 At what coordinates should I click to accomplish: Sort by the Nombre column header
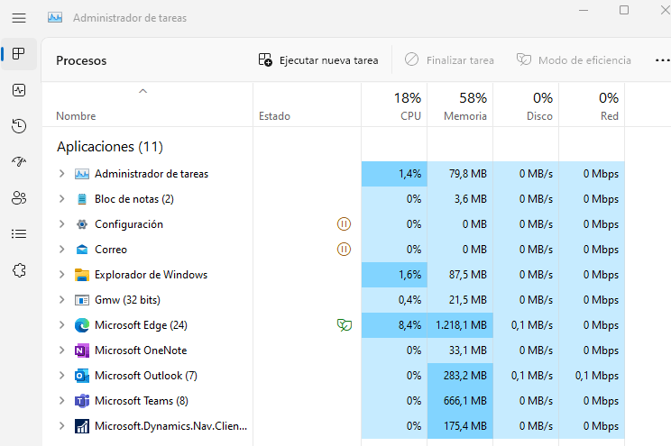click(147, 105)
